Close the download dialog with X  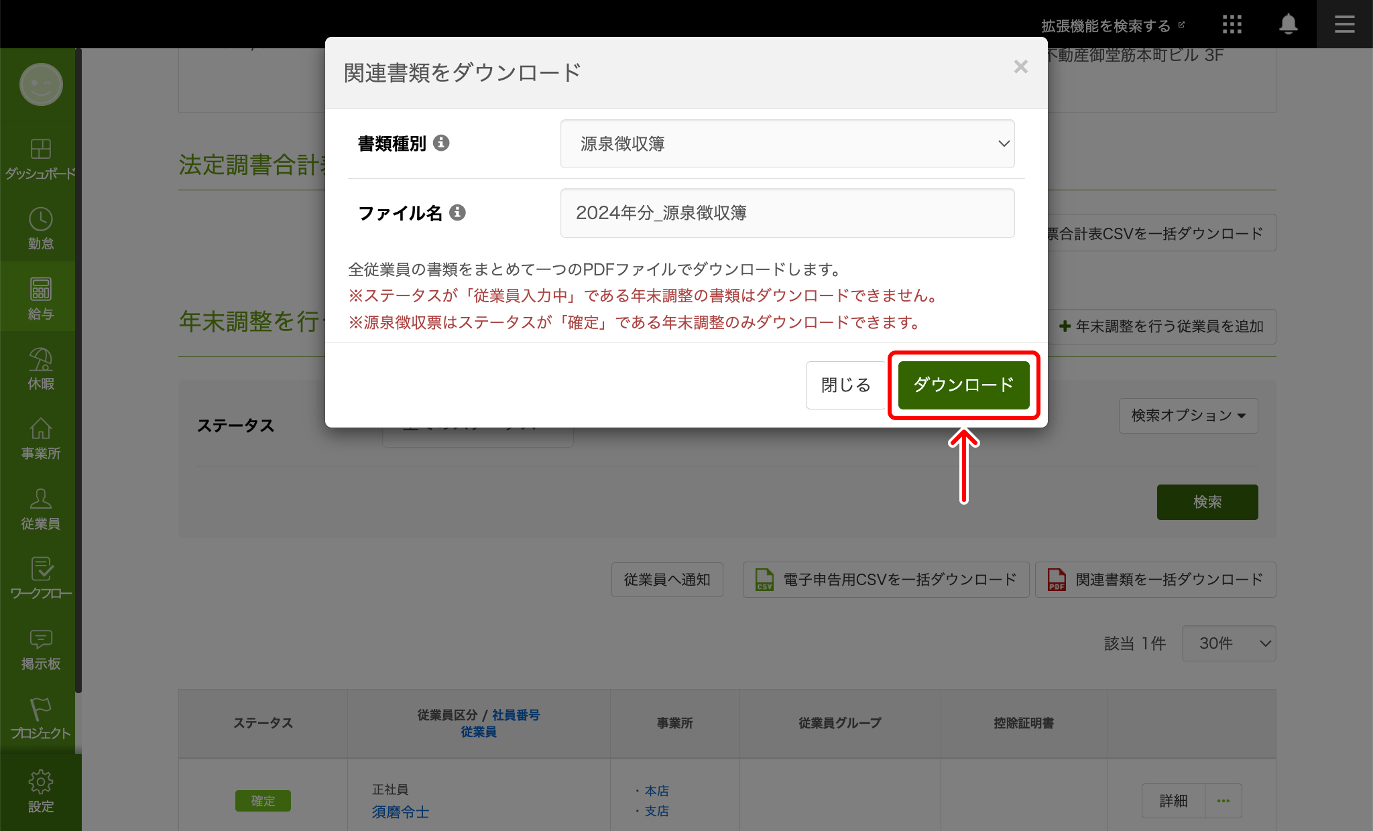(1020, 67)
